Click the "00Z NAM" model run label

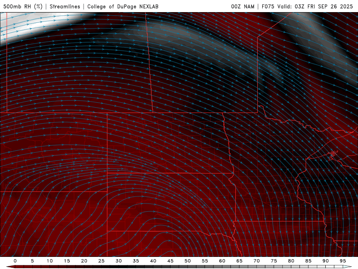(243, 6)
